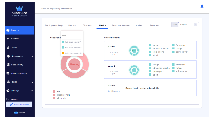This screenshot has width=221, height=121.
Task: Switch to the Resource Quotas tab
Action: [x=121, y=25]
